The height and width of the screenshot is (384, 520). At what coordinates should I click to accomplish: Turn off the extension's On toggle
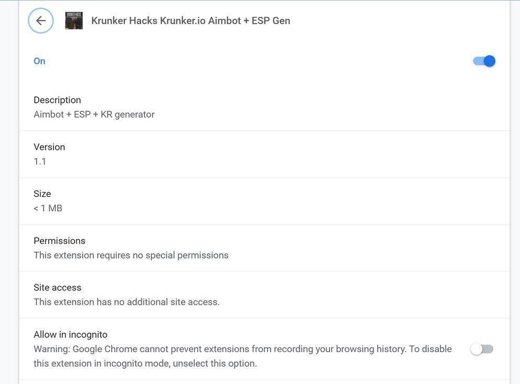[484, 61]
